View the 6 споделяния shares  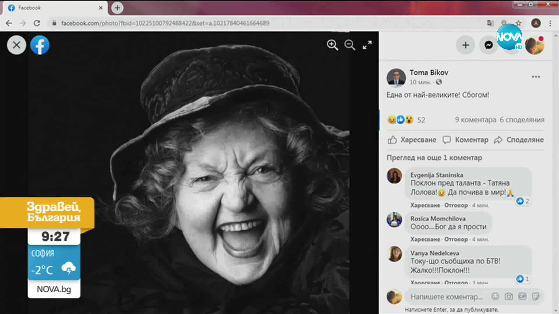click(x=522, y=120)
